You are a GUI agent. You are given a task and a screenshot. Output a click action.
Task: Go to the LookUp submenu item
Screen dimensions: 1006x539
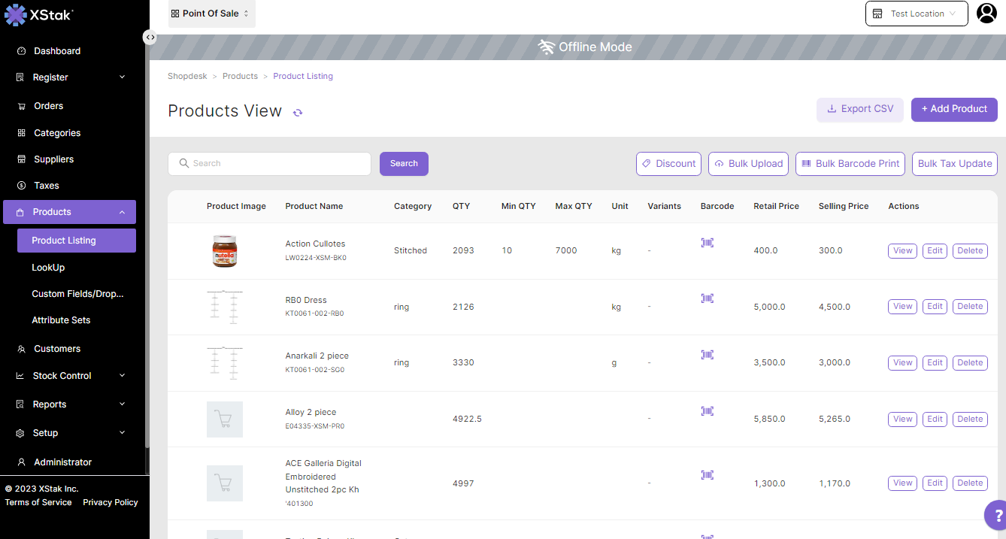[x=48, y=268]
